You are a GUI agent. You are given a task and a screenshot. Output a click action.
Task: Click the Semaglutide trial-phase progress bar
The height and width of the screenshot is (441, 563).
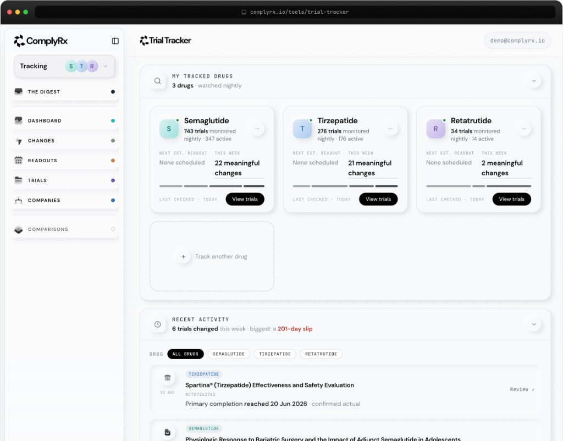click(x=212, y=186)
